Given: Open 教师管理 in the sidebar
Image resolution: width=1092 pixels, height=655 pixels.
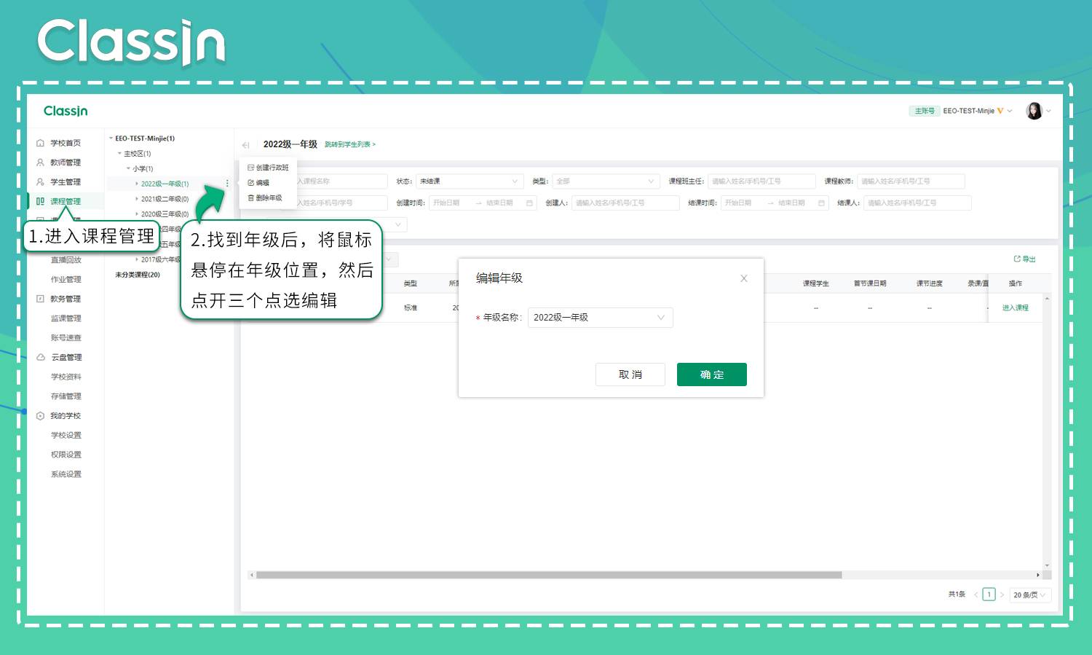Looking at the screenshot, I should 66,162.
